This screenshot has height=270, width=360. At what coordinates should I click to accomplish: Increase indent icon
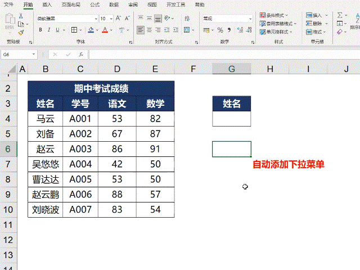click(175, 30)
